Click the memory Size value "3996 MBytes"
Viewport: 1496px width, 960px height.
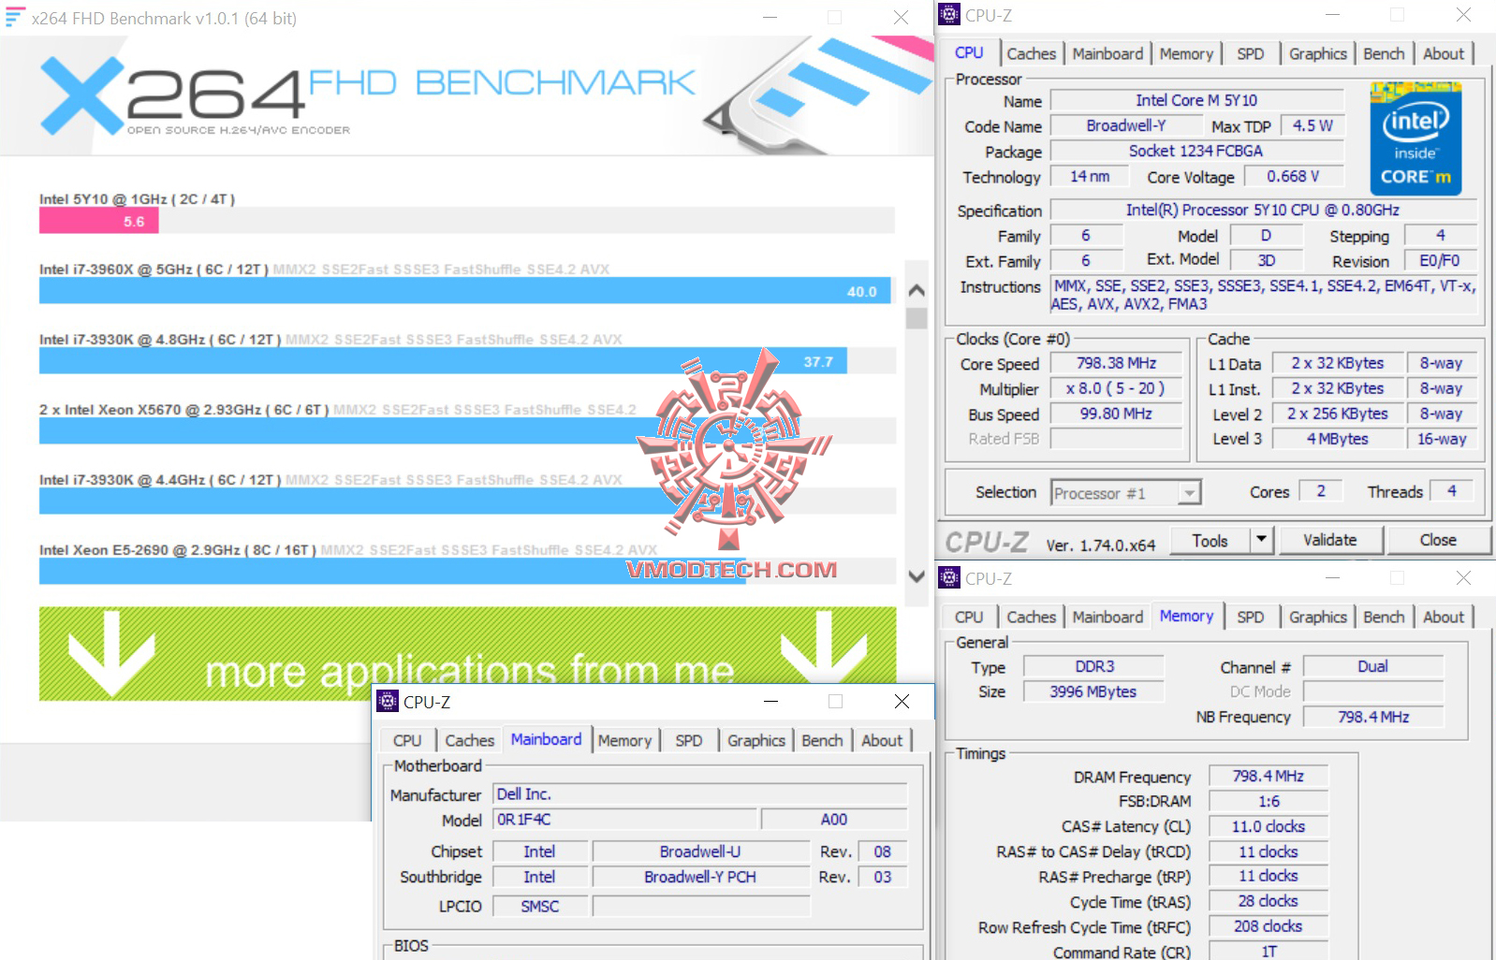[x=1094, y=691]
